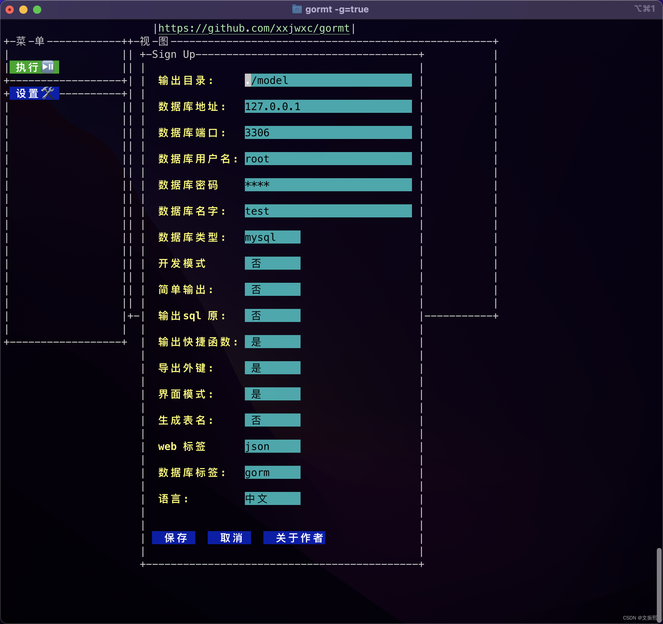Viewport: 663px width, 624px height.
Task: Select the 执行 menu item
Action: click(x=27, y=67)
